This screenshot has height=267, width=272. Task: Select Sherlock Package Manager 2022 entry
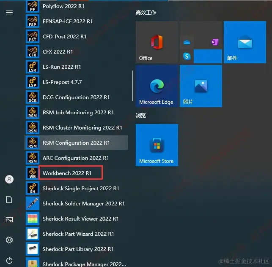coord(84,264)
